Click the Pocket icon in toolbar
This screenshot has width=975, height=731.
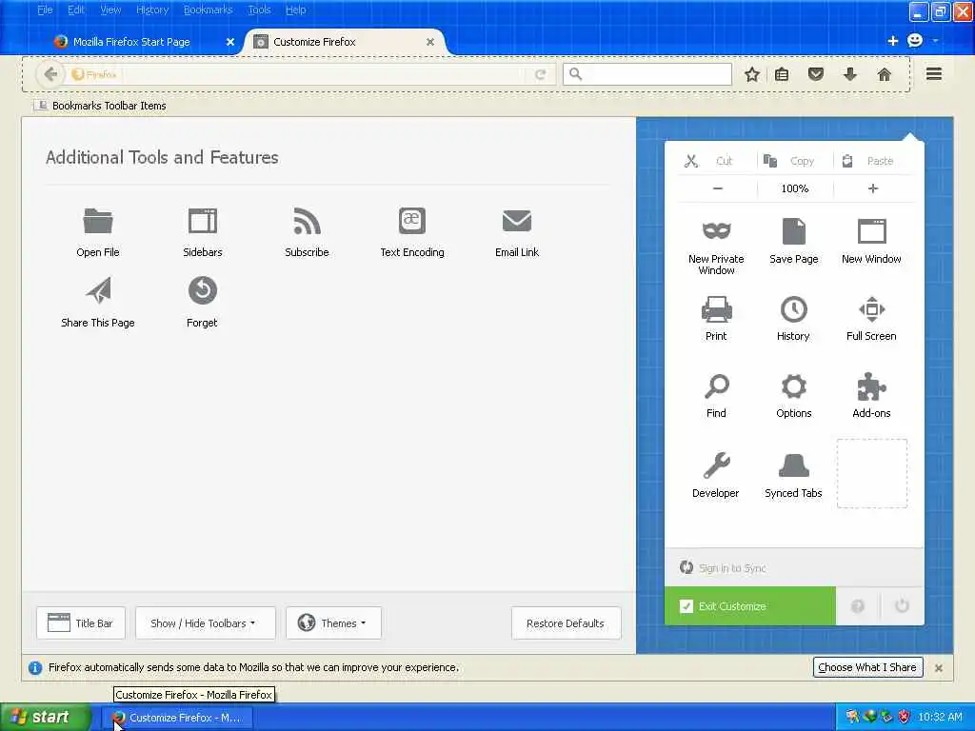[816, 74]
